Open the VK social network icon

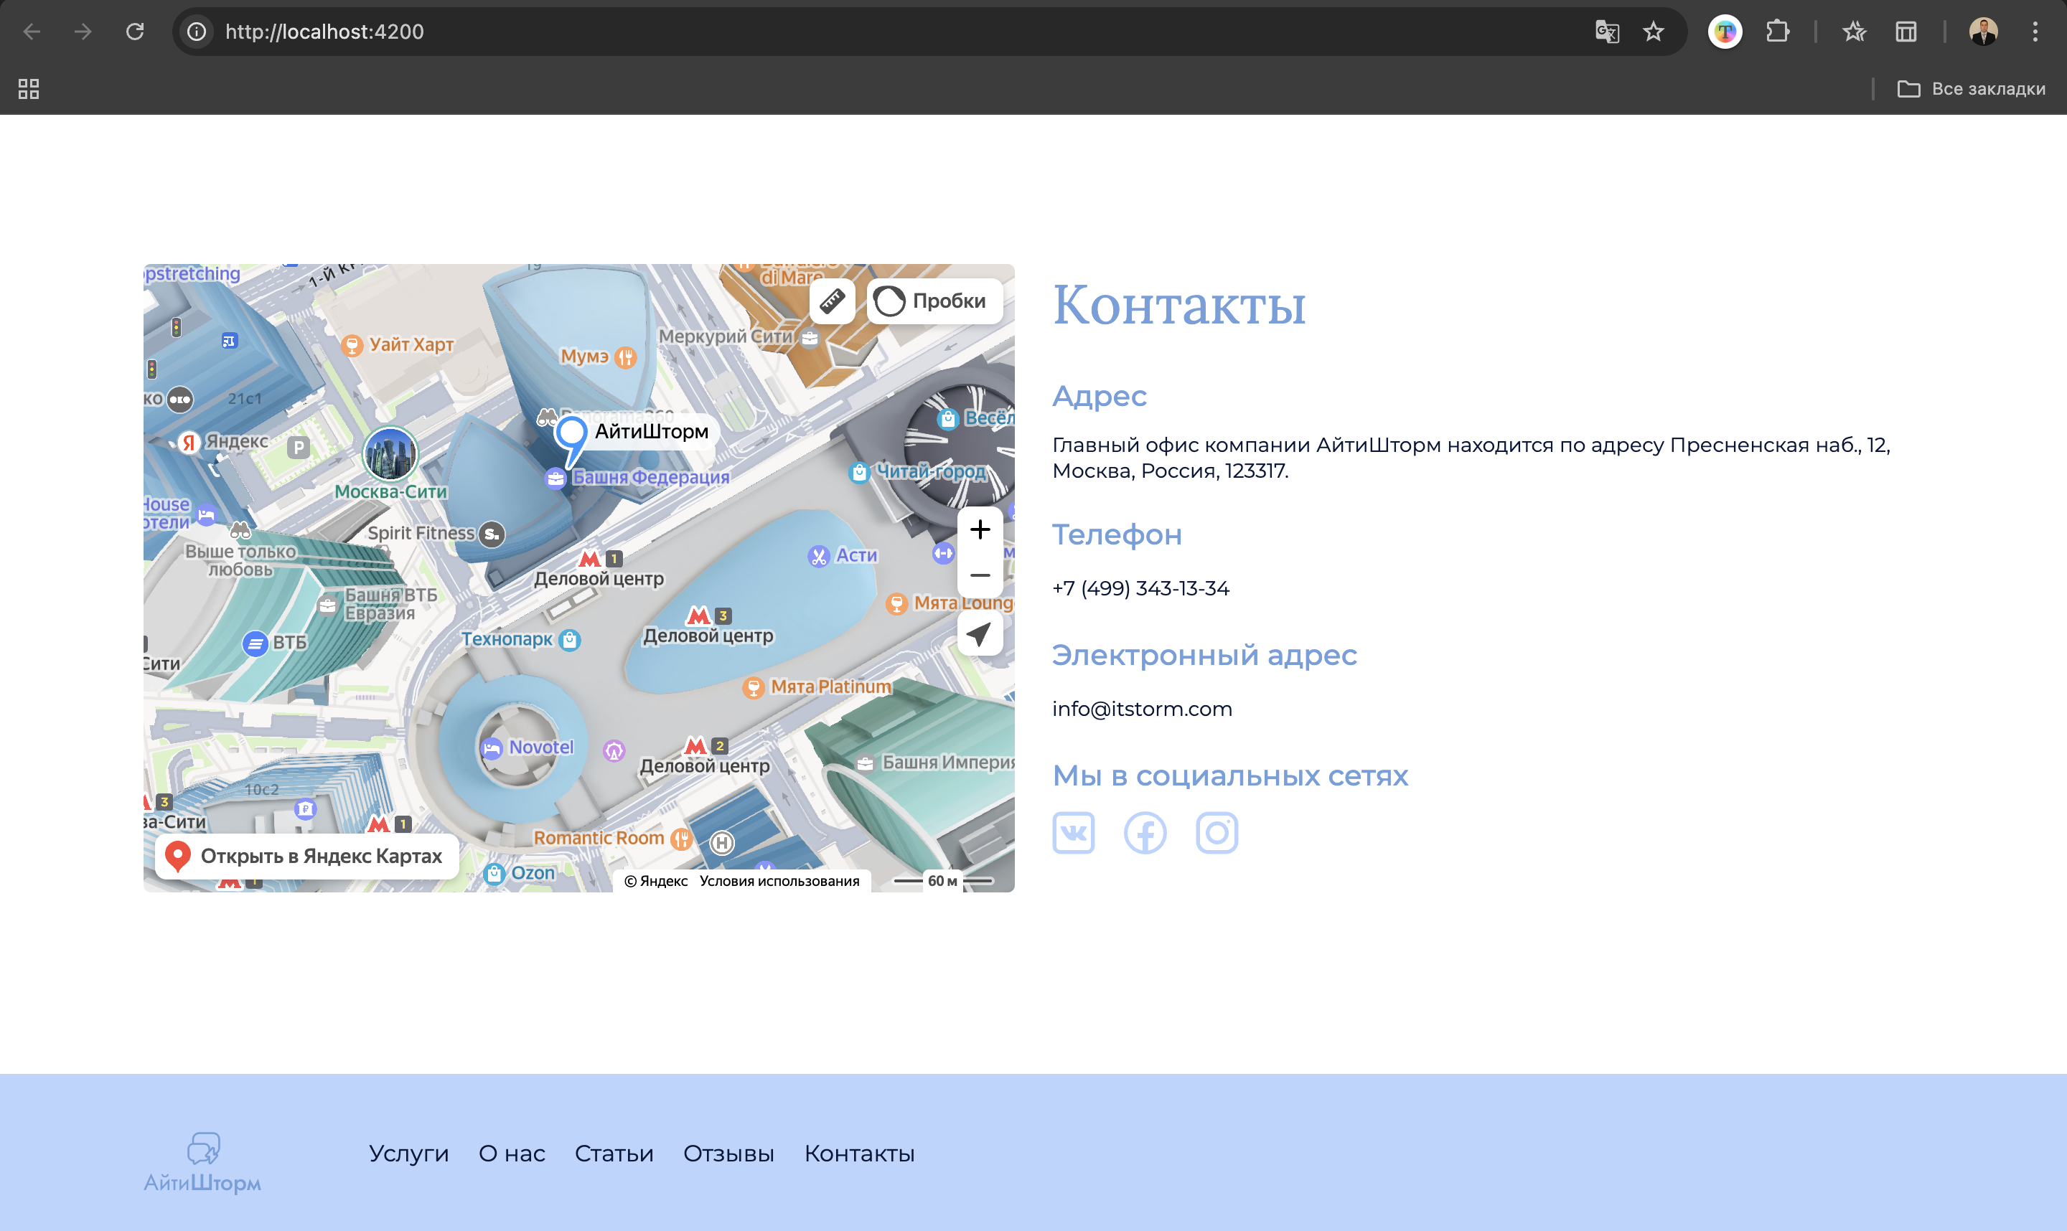pos(1073,832)
